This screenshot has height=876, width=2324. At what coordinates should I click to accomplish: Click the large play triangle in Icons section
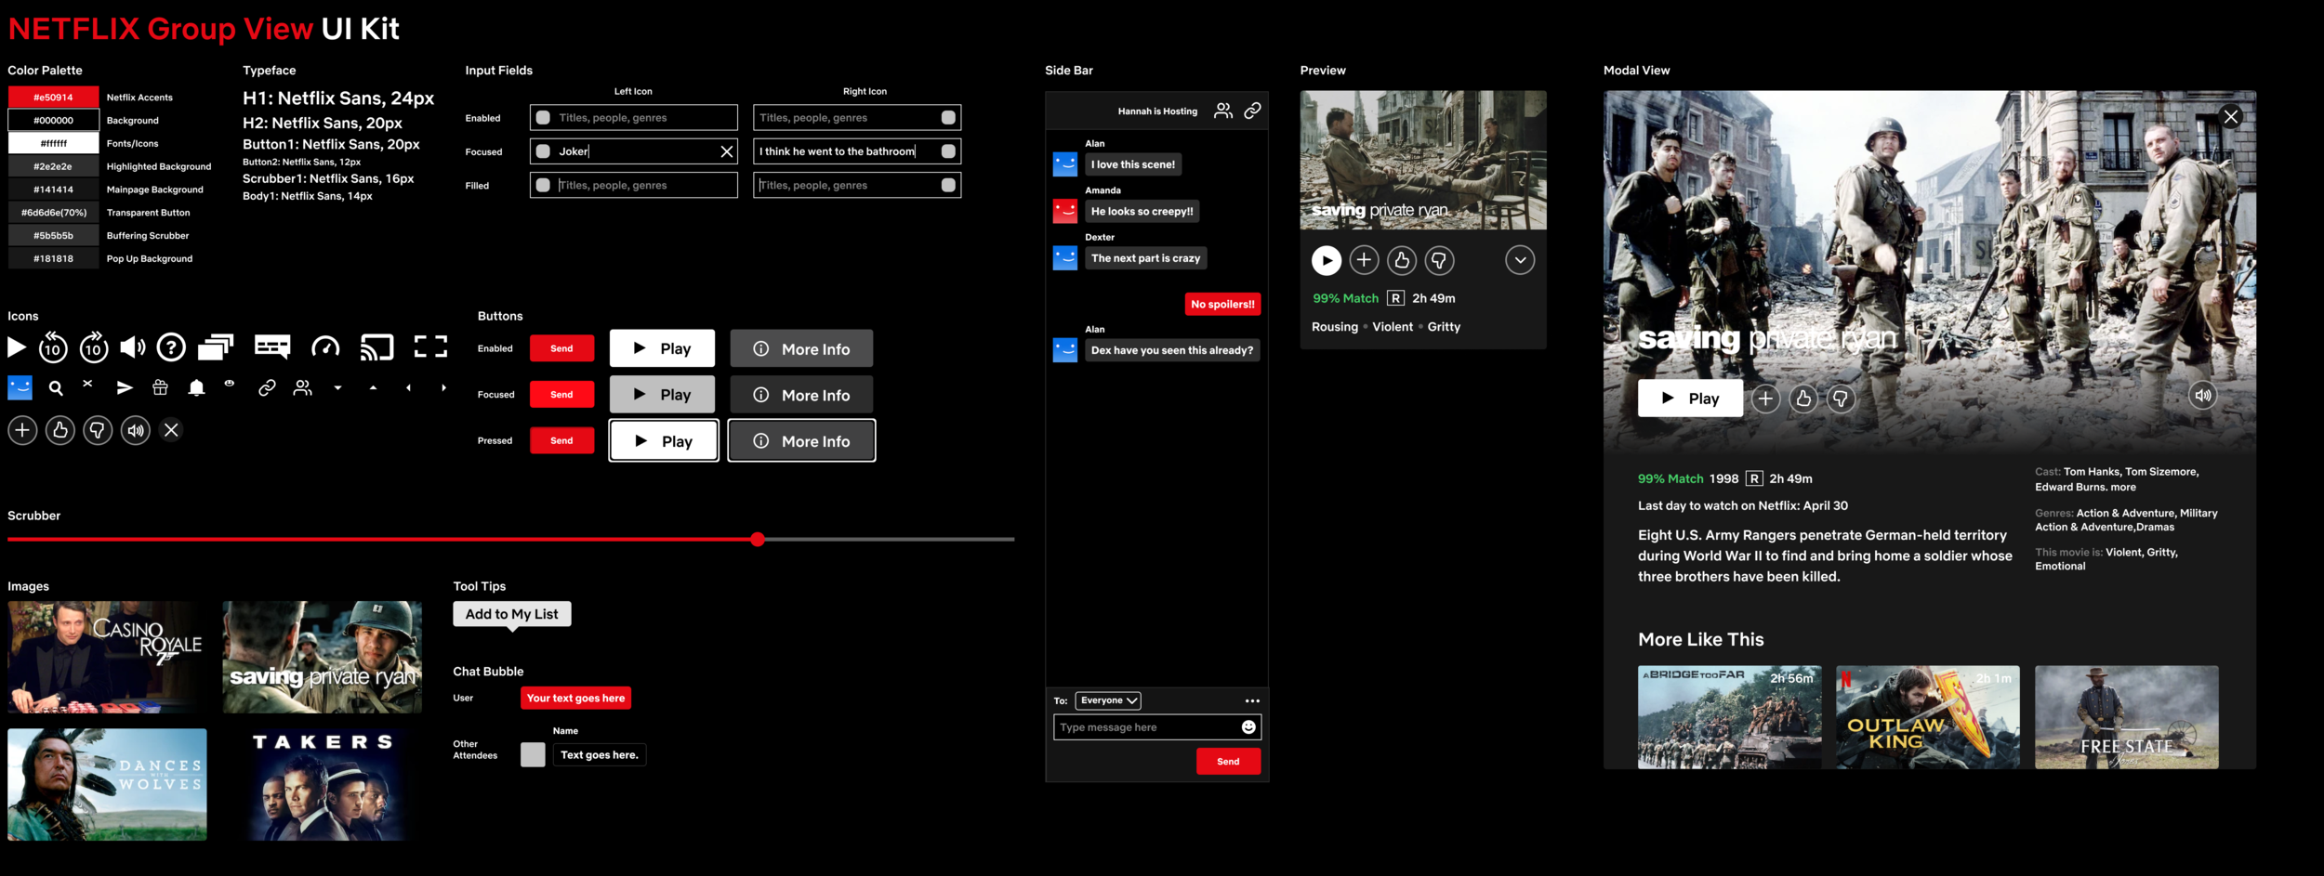point(17,347)
